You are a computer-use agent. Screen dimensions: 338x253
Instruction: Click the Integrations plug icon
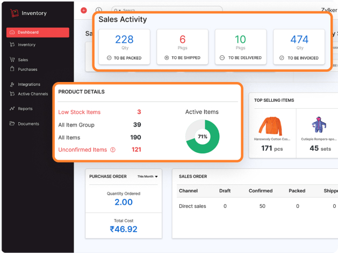tap(12, 84)
